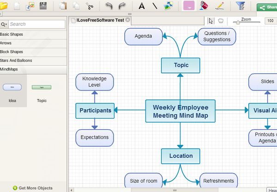Select the Agenda idea node

(144, 36)
